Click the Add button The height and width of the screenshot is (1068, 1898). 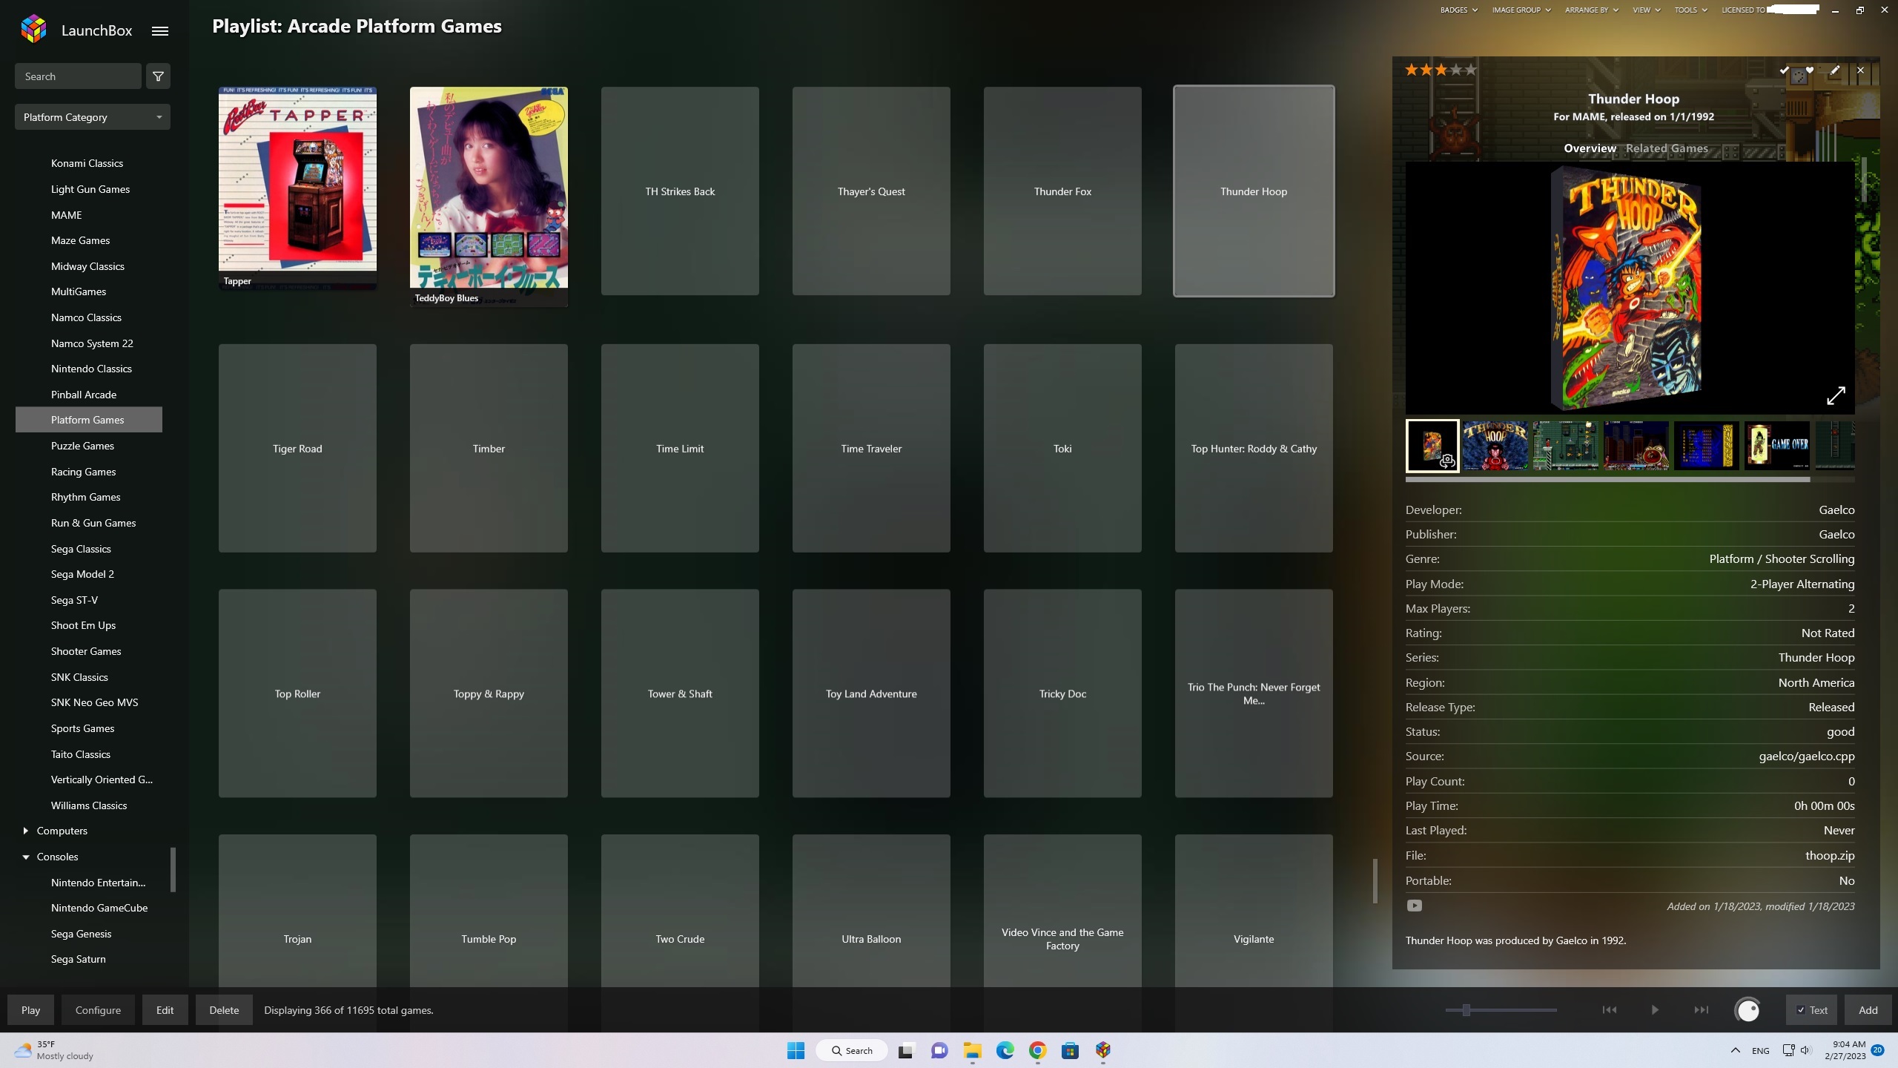[1868, 1010]
